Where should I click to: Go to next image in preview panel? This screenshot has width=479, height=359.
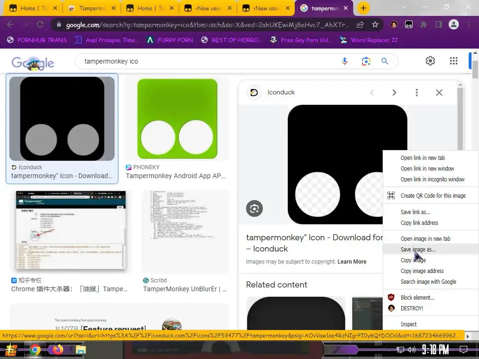coord(394,93)
